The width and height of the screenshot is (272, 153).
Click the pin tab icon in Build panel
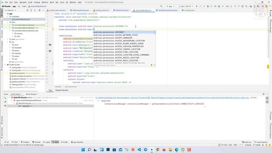pos(5,102)
